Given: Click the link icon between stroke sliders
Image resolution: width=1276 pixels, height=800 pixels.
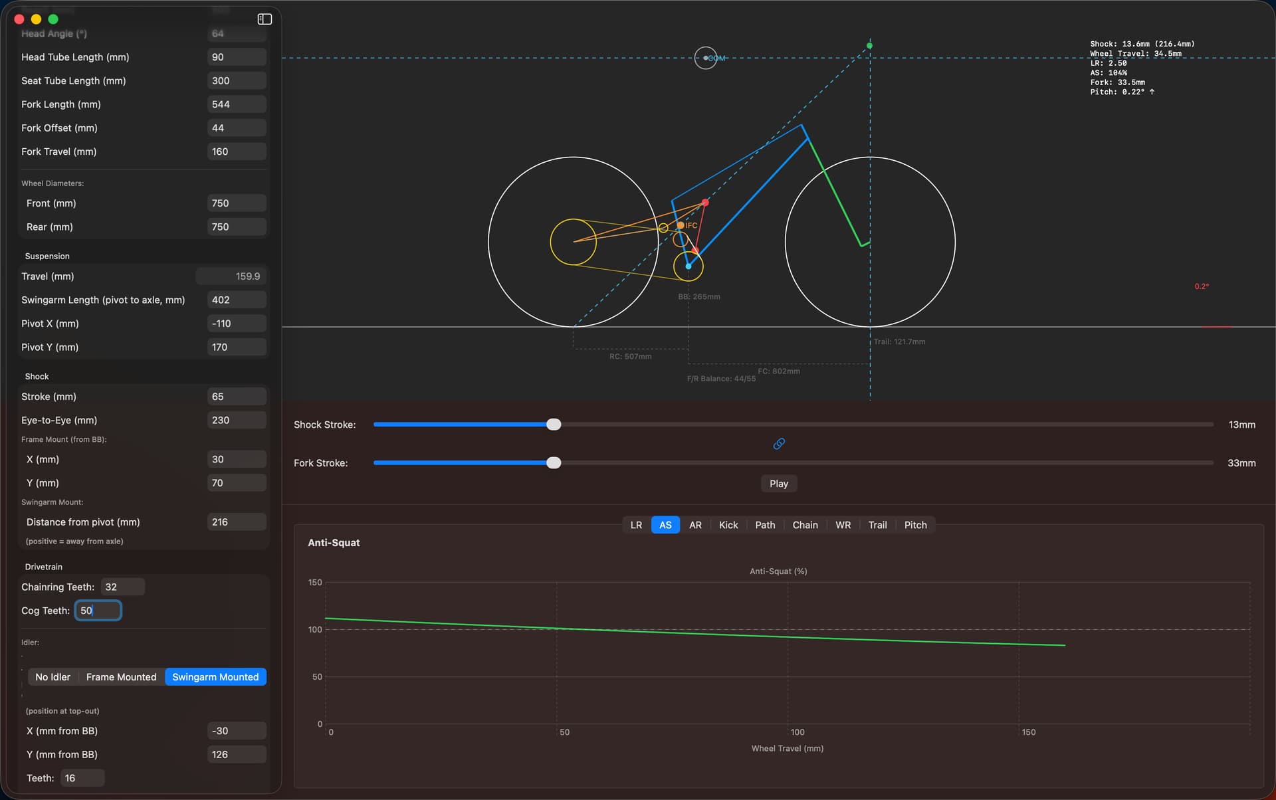Looking at the screenshot, I should pyautogui.click(x=779, y=444).
